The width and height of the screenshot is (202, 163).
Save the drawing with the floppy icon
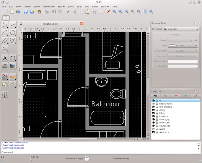[x=26, y=12]
